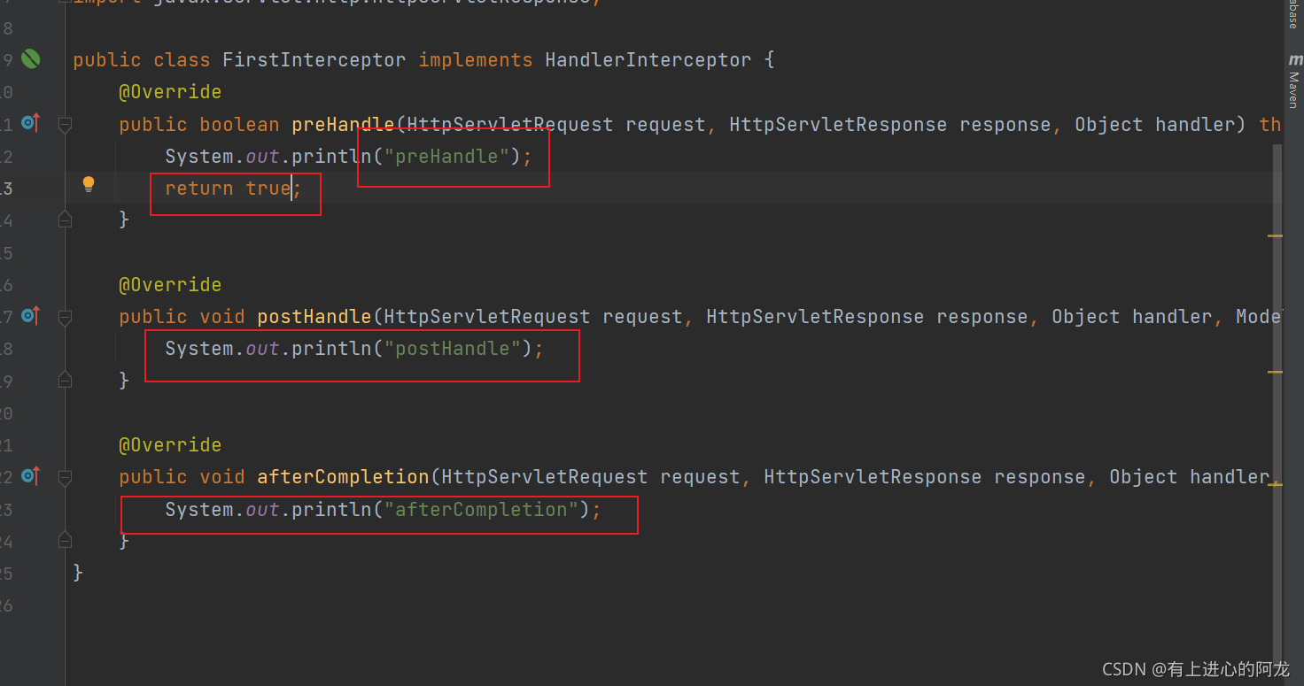
Task: Click the implements gutter icon beside preHandle method
Action: pyautogui.click(x=31, y=123)
